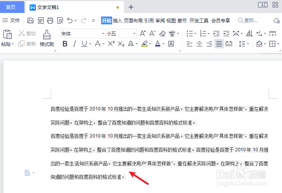Apply Subscript X₂ formatting
Viewport: 282px width, 193px height.
click(x=121, y=44)
